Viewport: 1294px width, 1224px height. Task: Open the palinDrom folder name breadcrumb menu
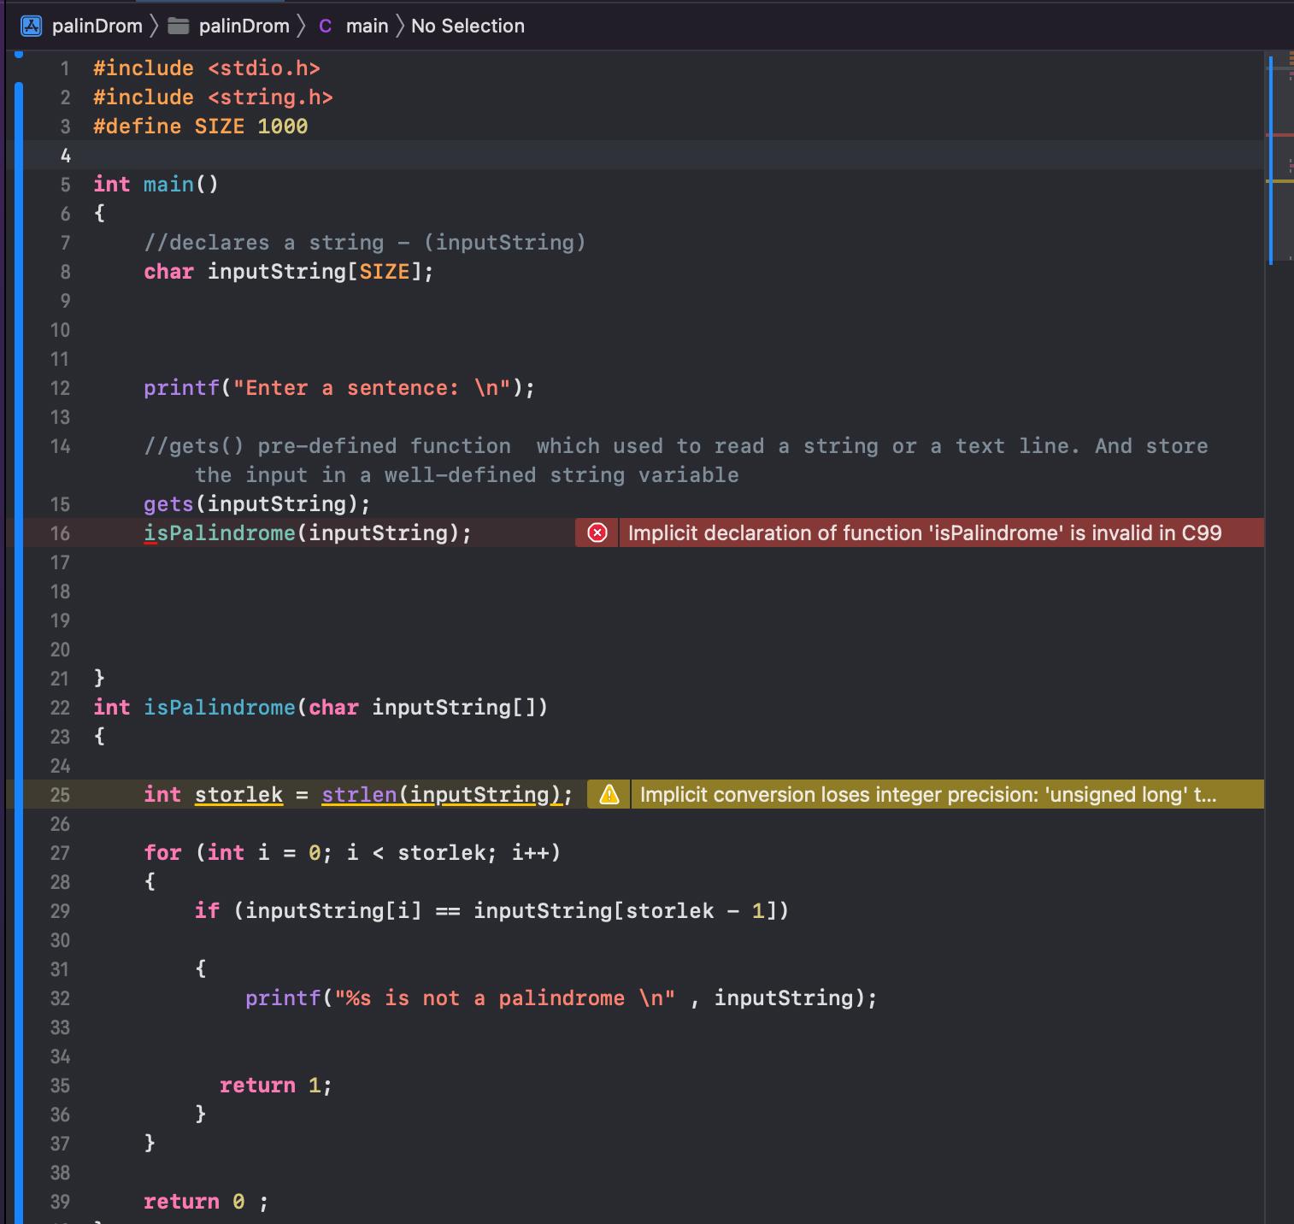244,26
